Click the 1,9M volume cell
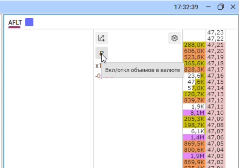Viewport: 239px width, 168px height. [x=194, y=156]
